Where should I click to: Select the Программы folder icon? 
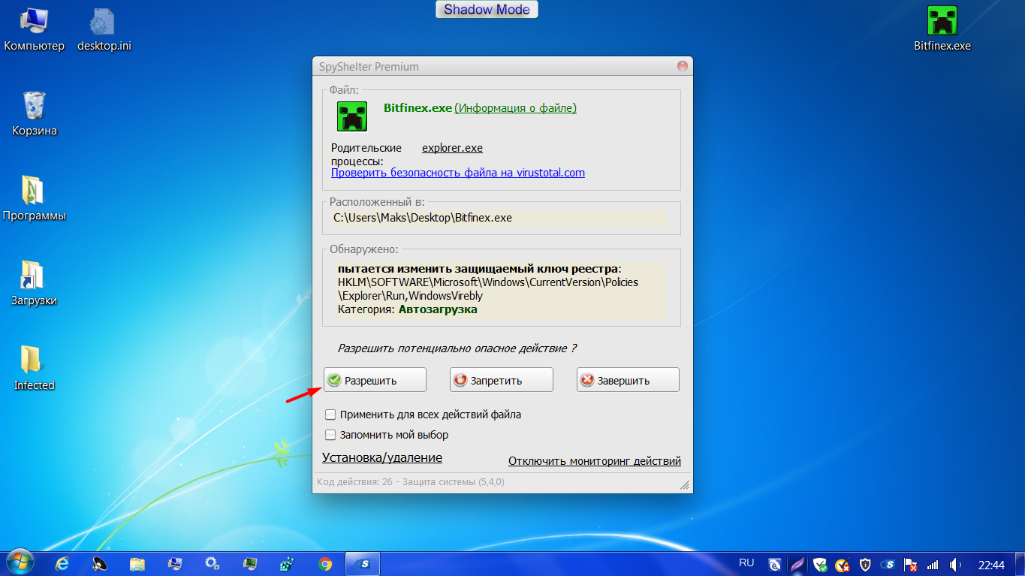(35, 198)
